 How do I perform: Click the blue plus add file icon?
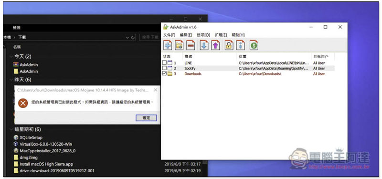point(168,45)
